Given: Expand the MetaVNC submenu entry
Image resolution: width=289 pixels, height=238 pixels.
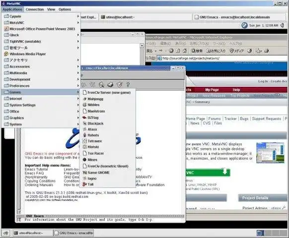Looking at the screenshot, I should click(41, 23).
